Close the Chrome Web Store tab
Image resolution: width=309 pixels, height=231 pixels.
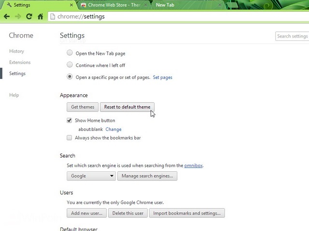[145, 5]
